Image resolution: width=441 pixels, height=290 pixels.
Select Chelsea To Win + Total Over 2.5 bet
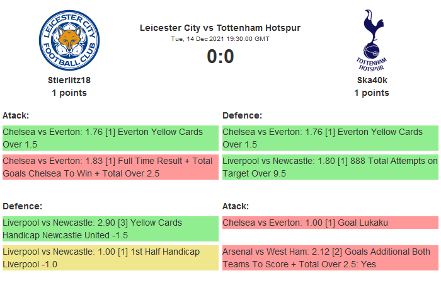click(110, 167)
